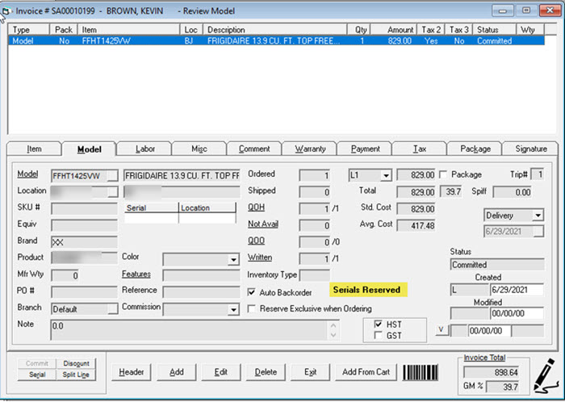The width and height of the screenshot is (565, 402).
Task: Click the Brand field showing XX
Action: click(x=84, y=242)
